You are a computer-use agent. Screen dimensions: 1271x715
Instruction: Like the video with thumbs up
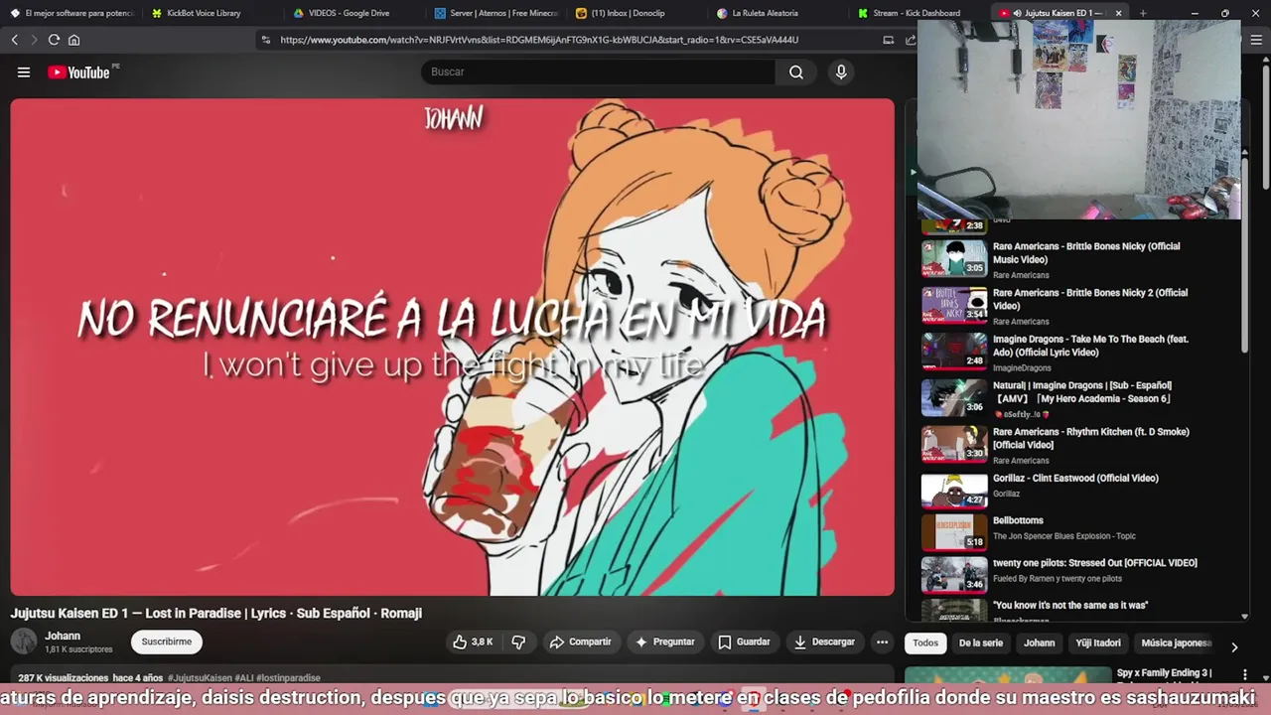point(474,643)
